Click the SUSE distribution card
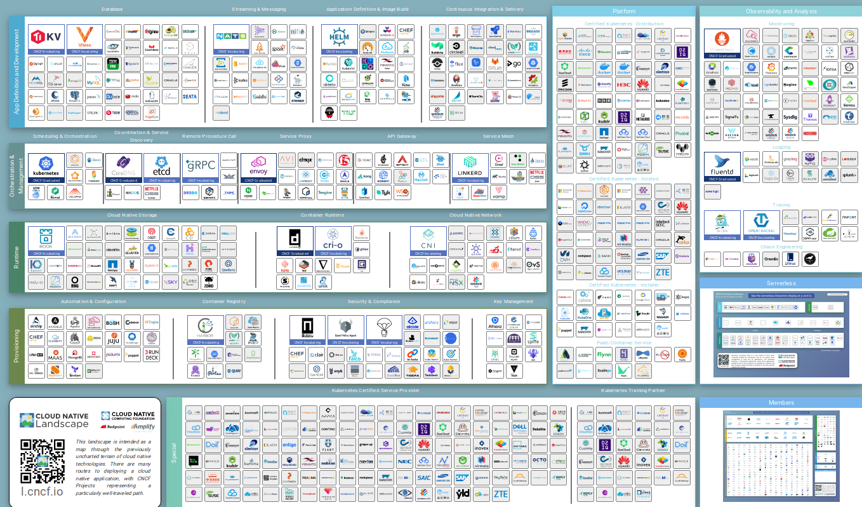Screen dimensions: 862x507 tap(663, 150)
